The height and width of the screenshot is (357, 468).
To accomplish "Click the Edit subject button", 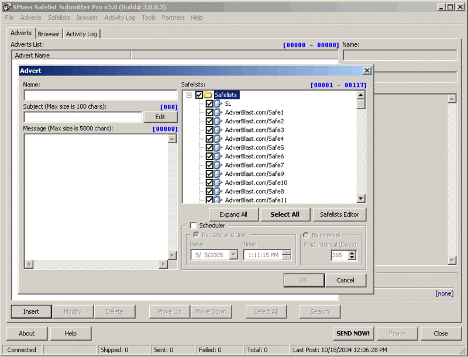I will pos(160,117).
